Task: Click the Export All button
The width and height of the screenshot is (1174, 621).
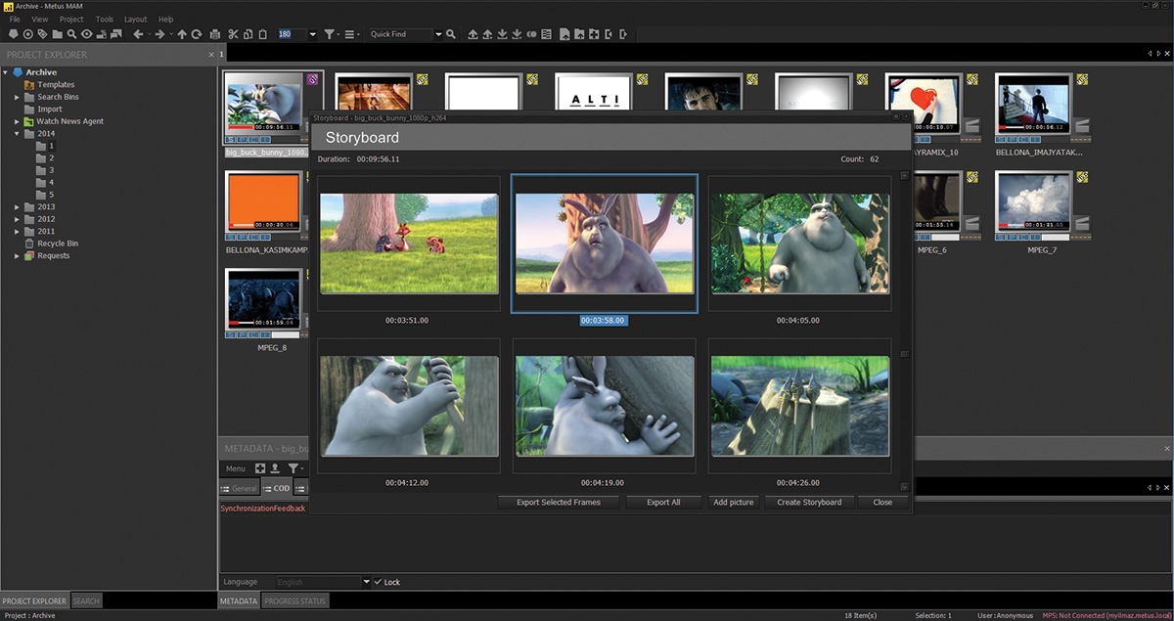Action: coord(664,503)
